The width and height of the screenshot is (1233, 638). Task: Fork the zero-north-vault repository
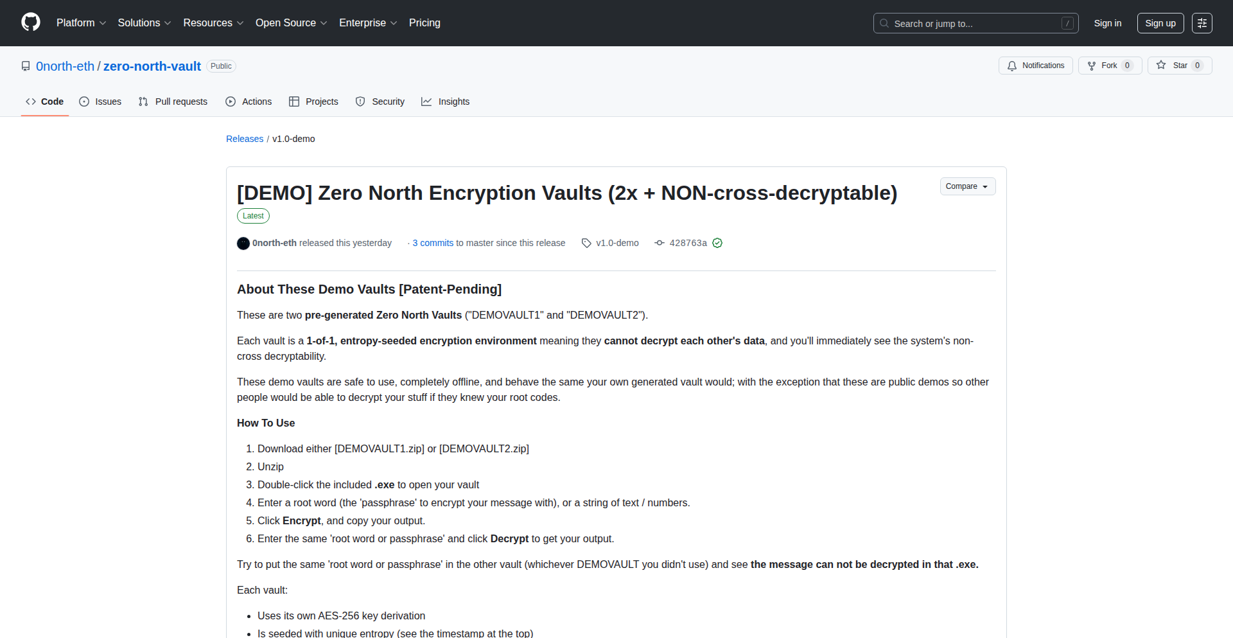(x=1109, y=65)
